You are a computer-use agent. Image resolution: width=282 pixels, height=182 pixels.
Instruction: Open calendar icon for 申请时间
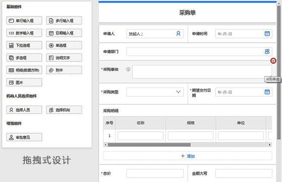pos(267,34)
